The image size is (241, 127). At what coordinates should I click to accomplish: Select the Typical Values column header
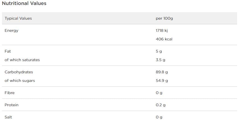[18, 18]
